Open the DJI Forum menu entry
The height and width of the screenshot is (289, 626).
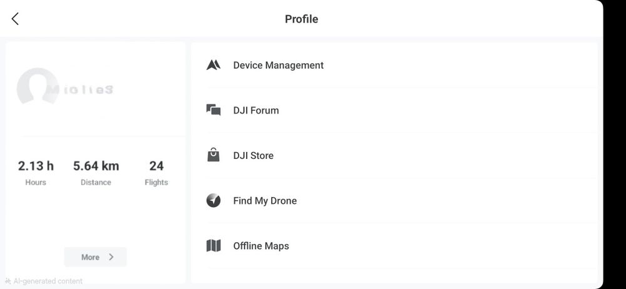(x=256, y=110)
